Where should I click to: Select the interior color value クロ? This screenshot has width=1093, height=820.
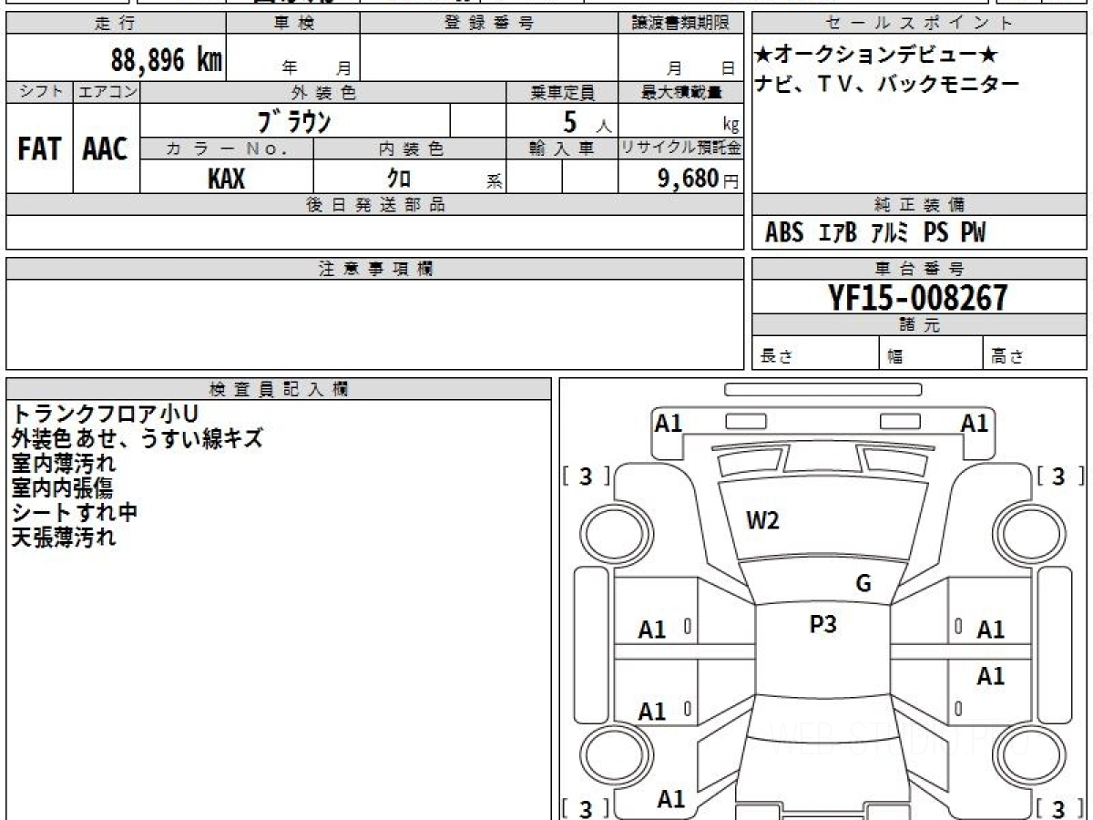point(399,179)
